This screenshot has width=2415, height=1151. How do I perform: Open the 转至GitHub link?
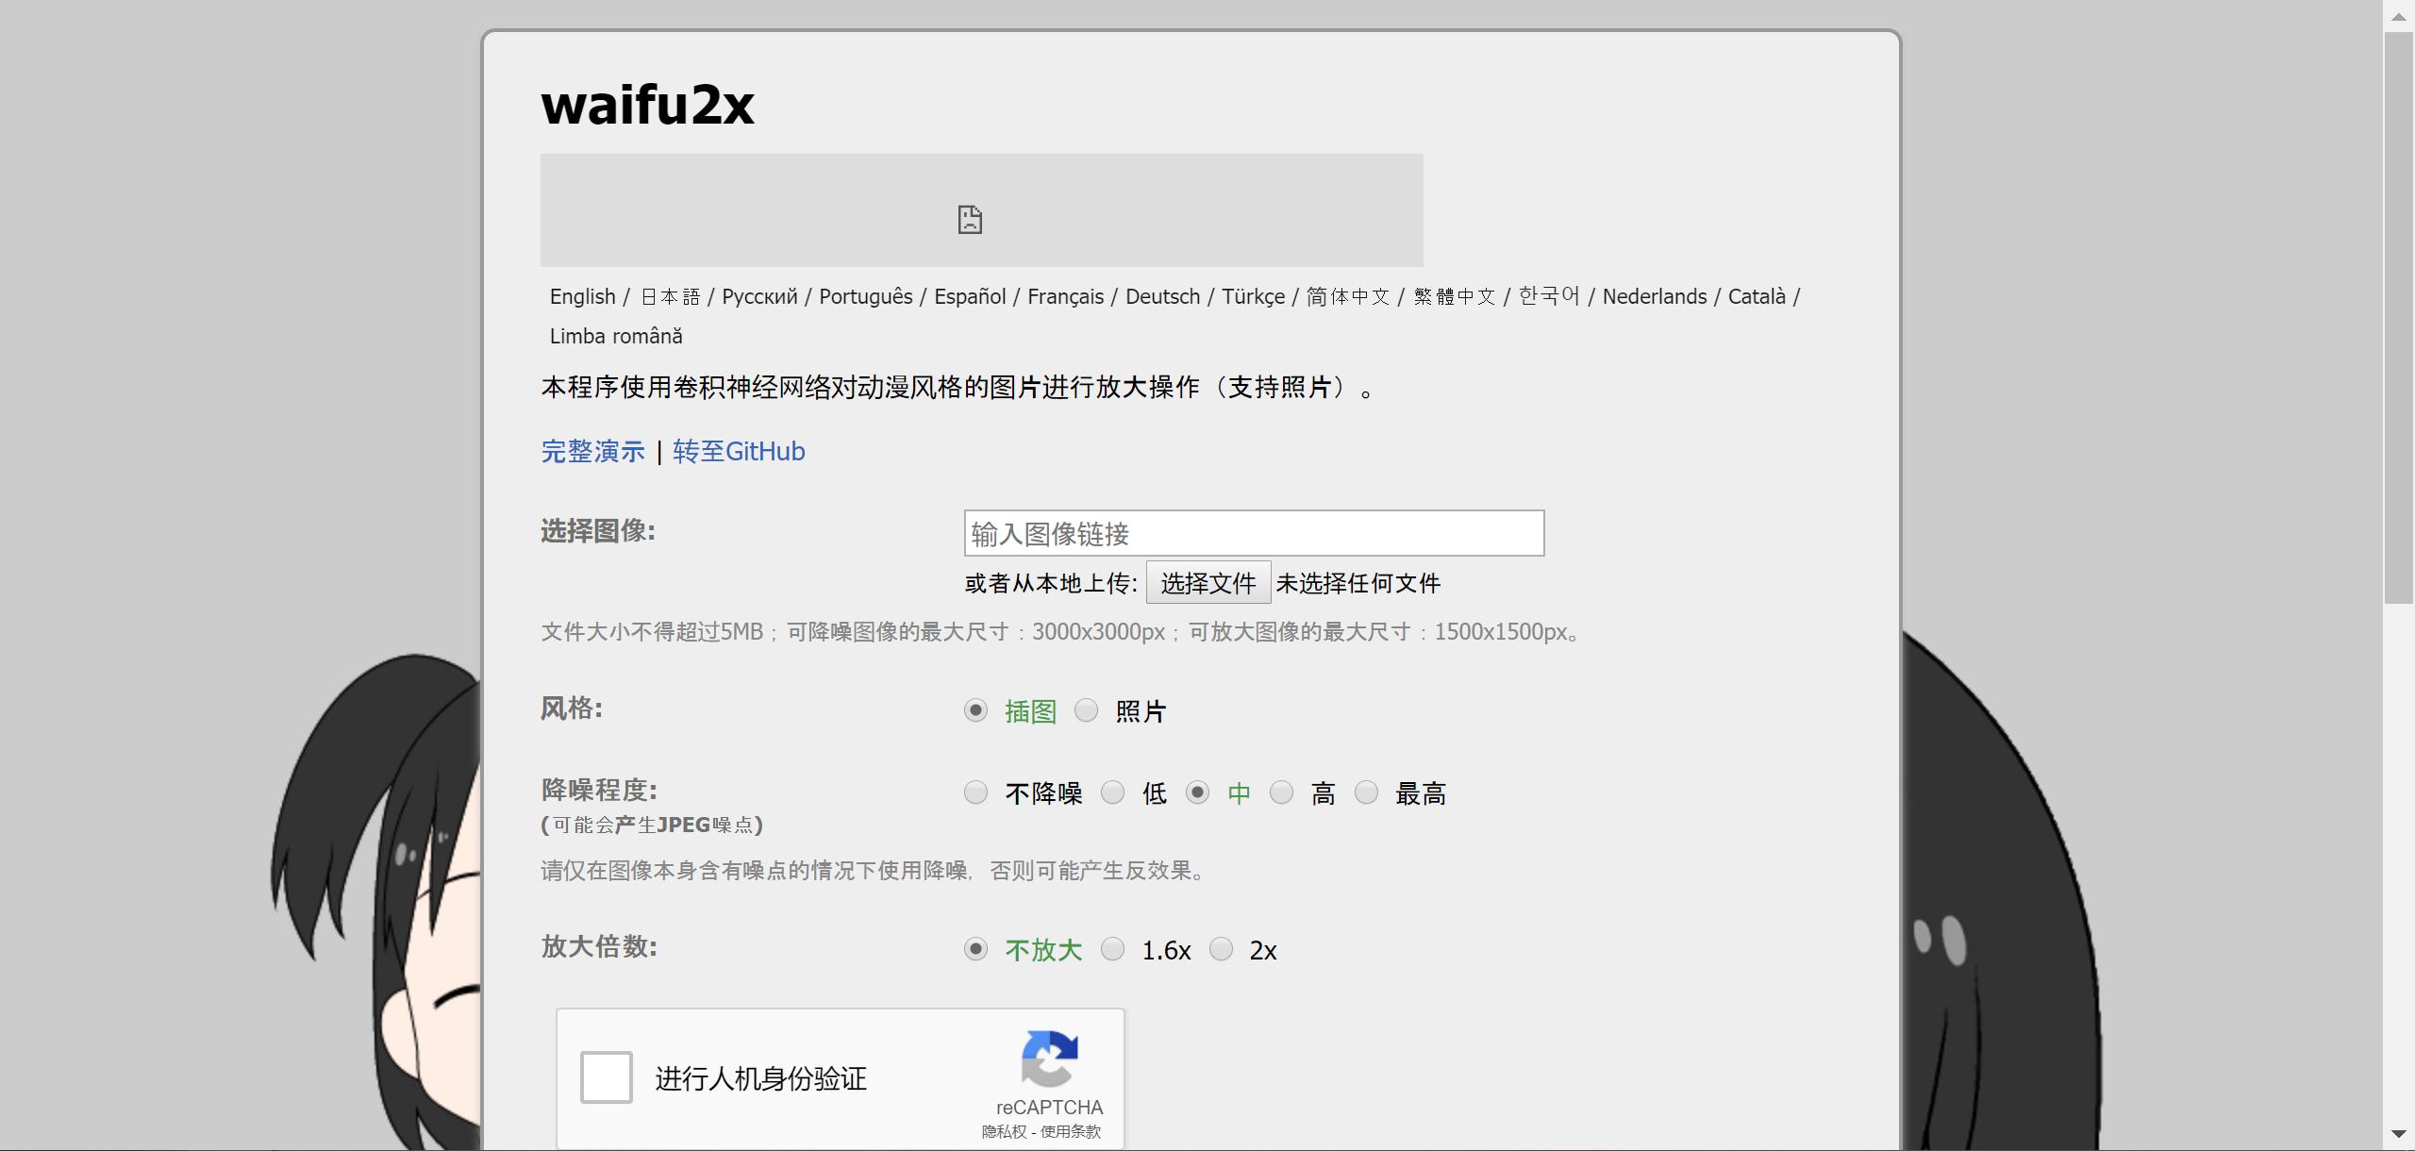click(x=737, y=451)
